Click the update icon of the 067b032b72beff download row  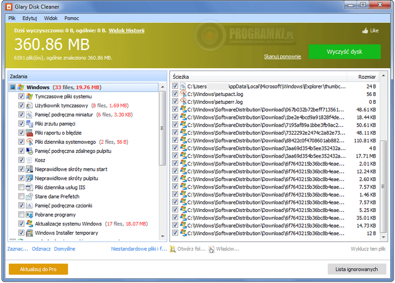[183, 109]
